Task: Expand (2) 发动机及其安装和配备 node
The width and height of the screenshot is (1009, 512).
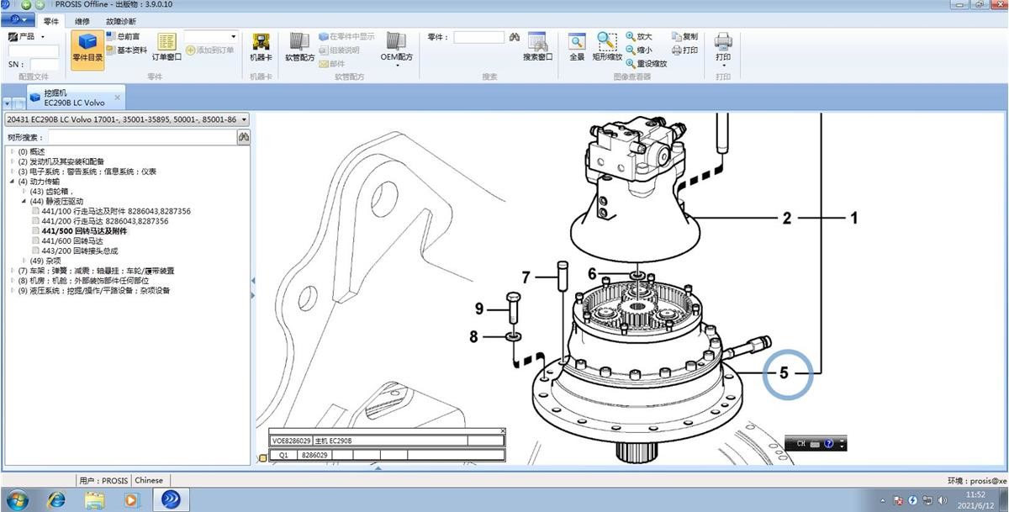Action: [x=12, y=161]
